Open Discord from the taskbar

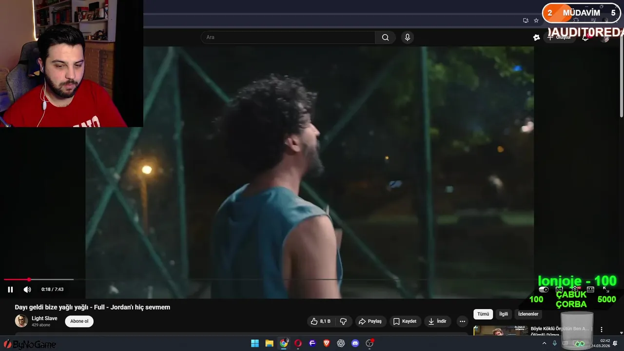point(355,343)
